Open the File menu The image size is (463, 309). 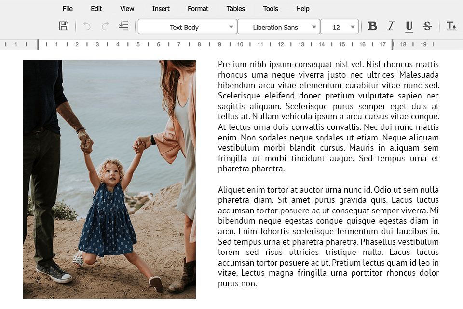tap(68, 9)
